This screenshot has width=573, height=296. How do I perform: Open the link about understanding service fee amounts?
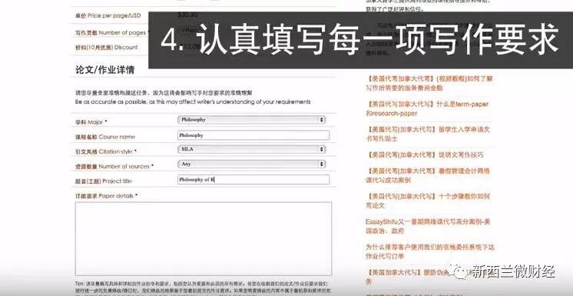click(x=429, y=83)
